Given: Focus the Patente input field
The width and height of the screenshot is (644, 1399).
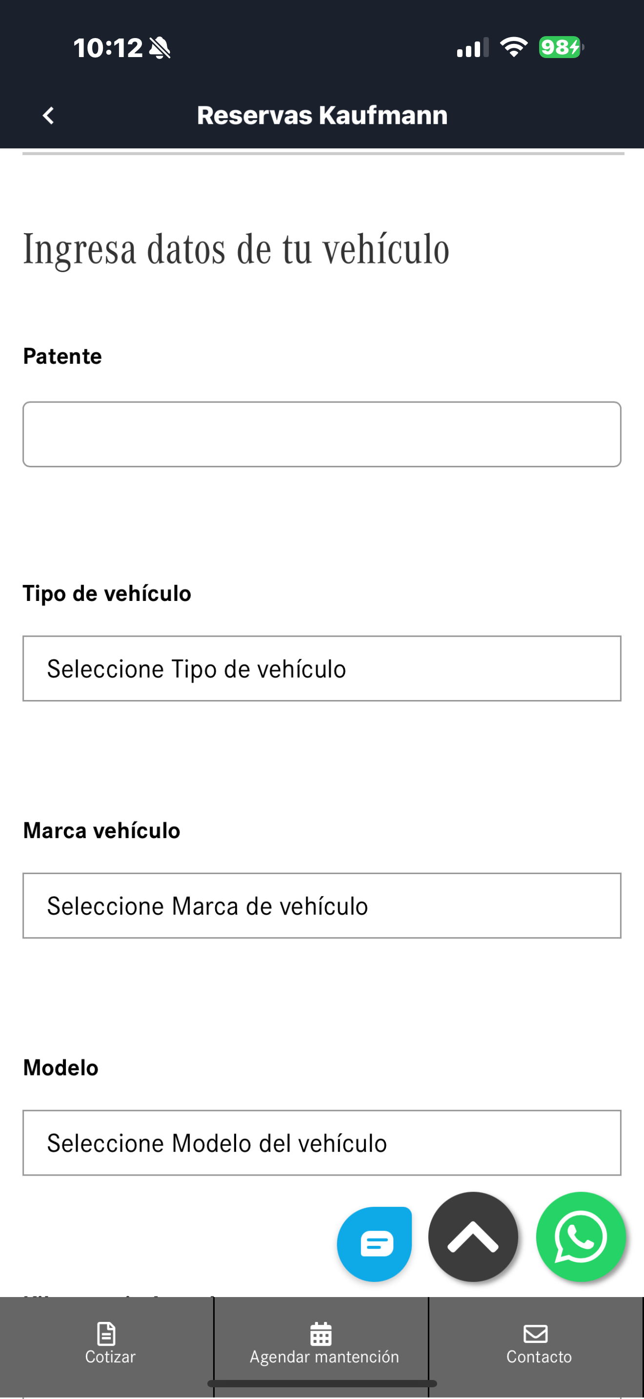Looking at the screenshot, I should [x=322, y=434].
